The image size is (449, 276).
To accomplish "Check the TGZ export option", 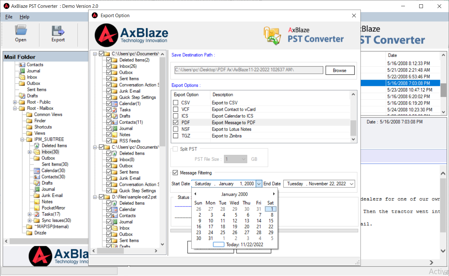I will [x=176, y=136].
